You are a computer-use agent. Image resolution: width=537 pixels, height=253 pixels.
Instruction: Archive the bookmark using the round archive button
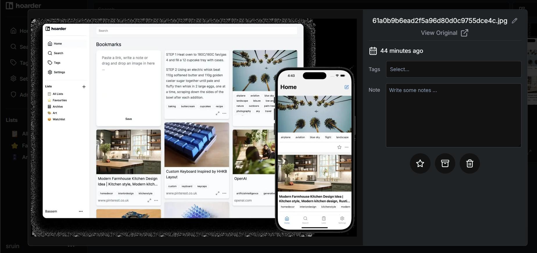(445, 164)
